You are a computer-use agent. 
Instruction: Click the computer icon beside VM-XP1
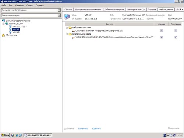click(10, 32)
